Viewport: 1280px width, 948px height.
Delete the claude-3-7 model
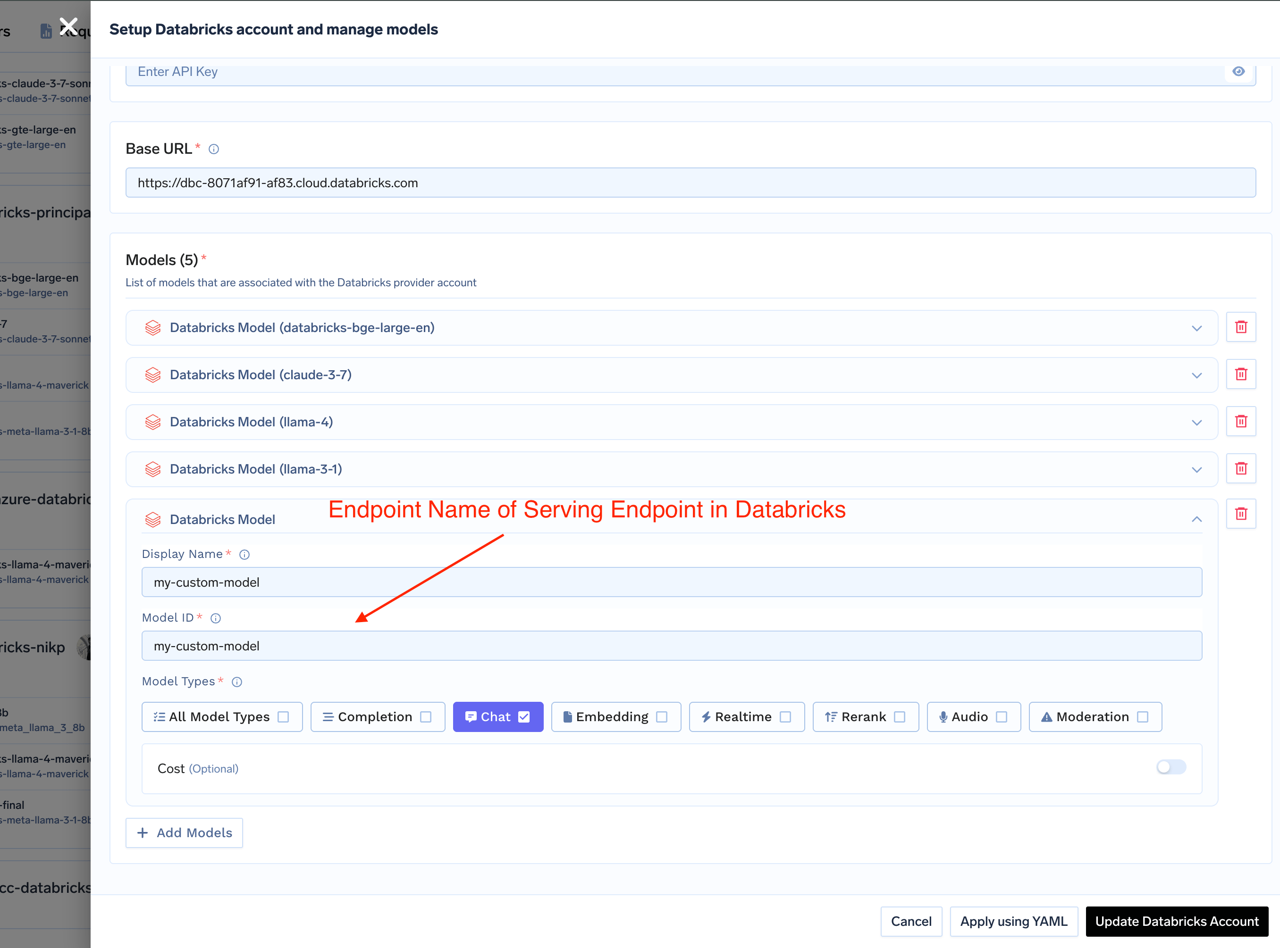pos(1241,374)
